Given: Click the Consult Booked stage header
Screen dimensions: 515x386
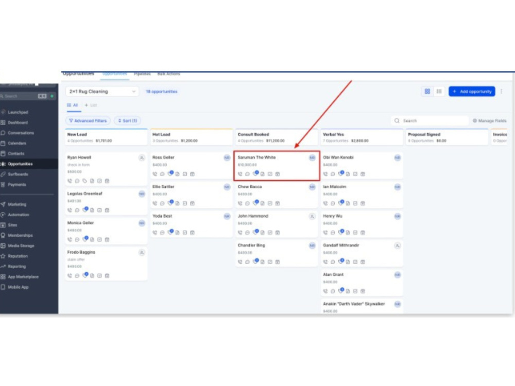Looking at the screenshot, I should [x=277, y=137].
